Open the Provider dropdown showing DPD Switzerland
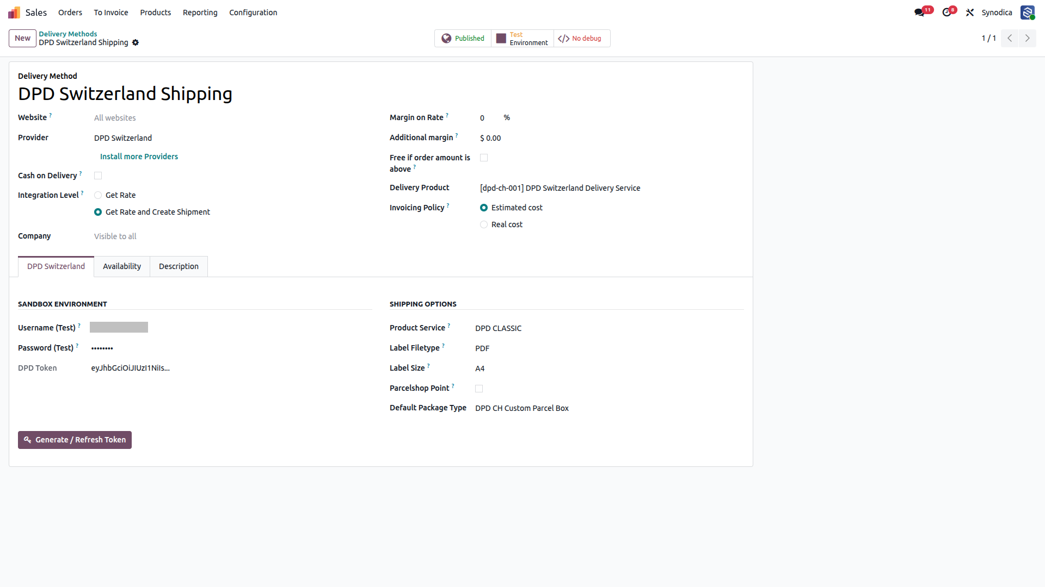Viewport: 1045px width, 587px height. tap(233, 138)
